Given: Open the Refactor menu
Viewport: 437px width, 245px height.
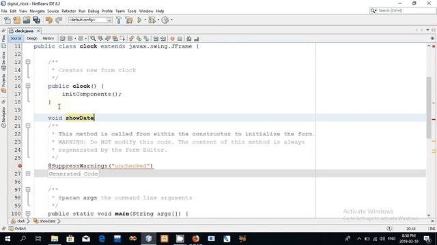Looking at the screenshot, I should tap(68, 11).
